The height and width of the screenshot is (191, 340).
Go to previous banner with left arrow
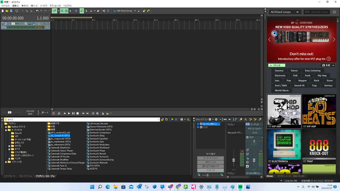(269, 39)
